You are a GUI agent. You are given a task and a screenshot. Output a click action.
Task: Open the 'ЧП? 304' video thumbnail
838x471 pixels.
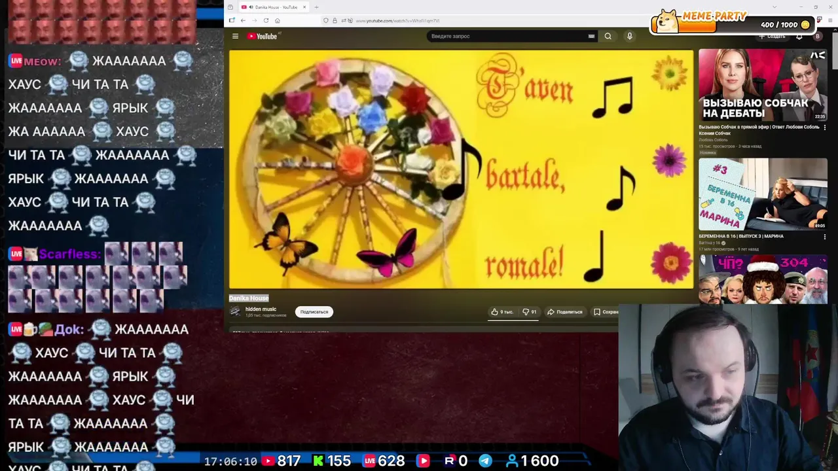click(763, 279)
